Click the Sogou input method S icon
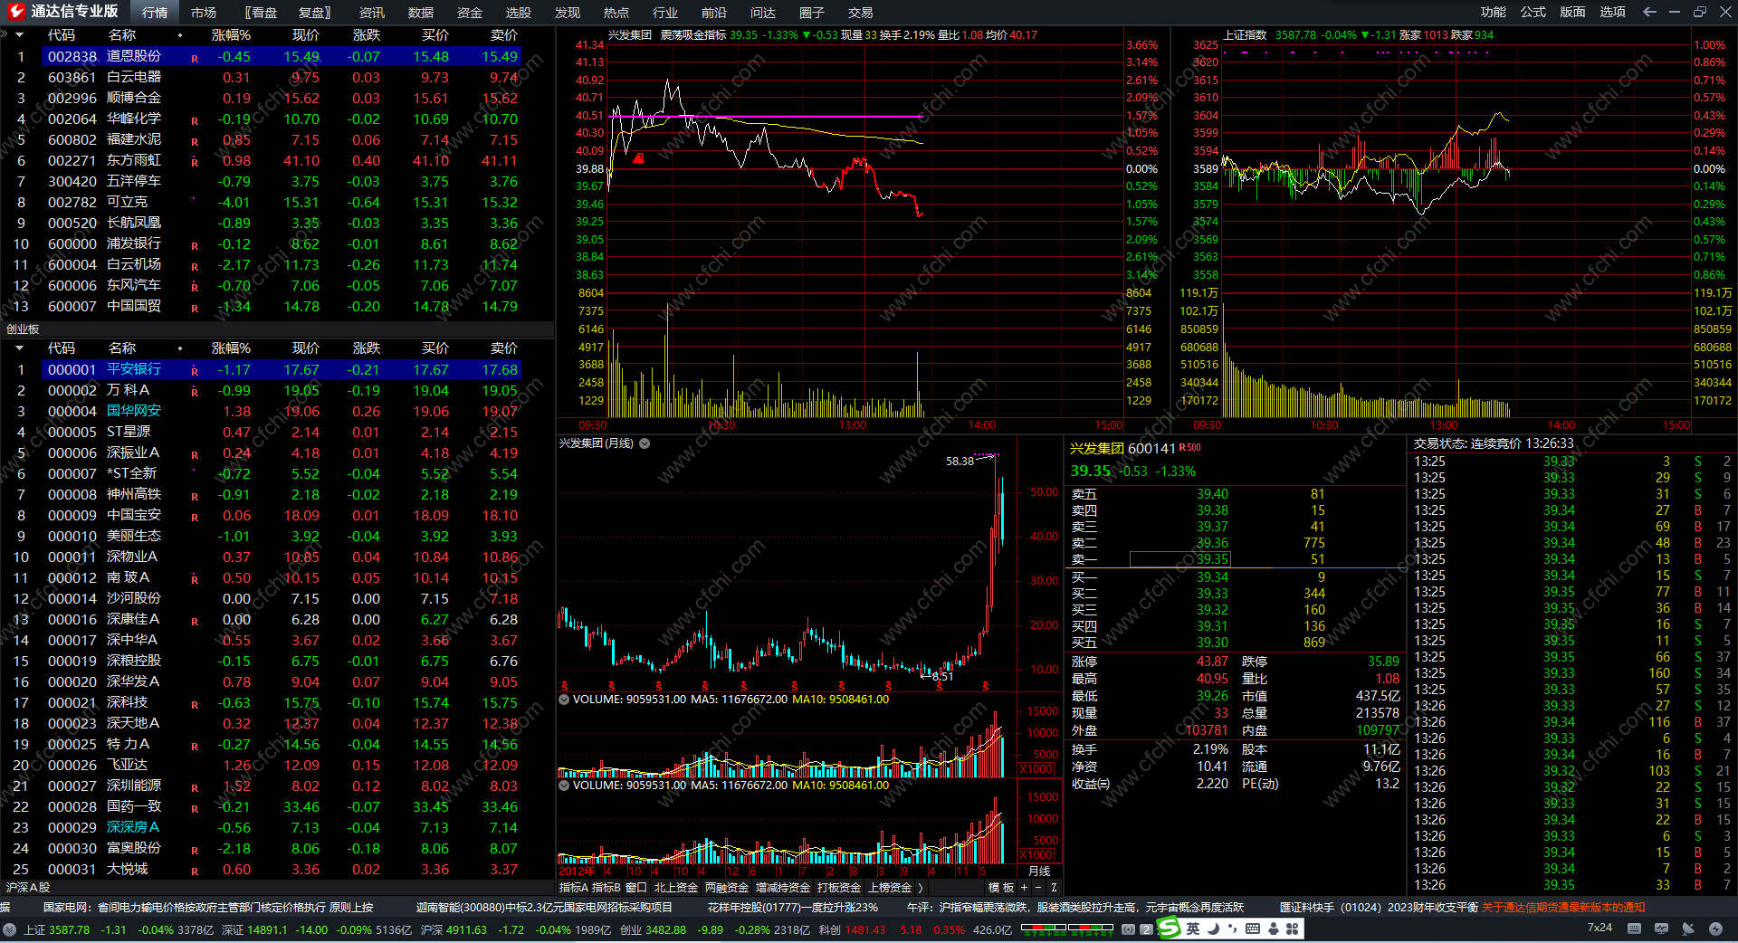Image resolution: width=1738 pixels, height=943 pixels. pos(1170,929)
